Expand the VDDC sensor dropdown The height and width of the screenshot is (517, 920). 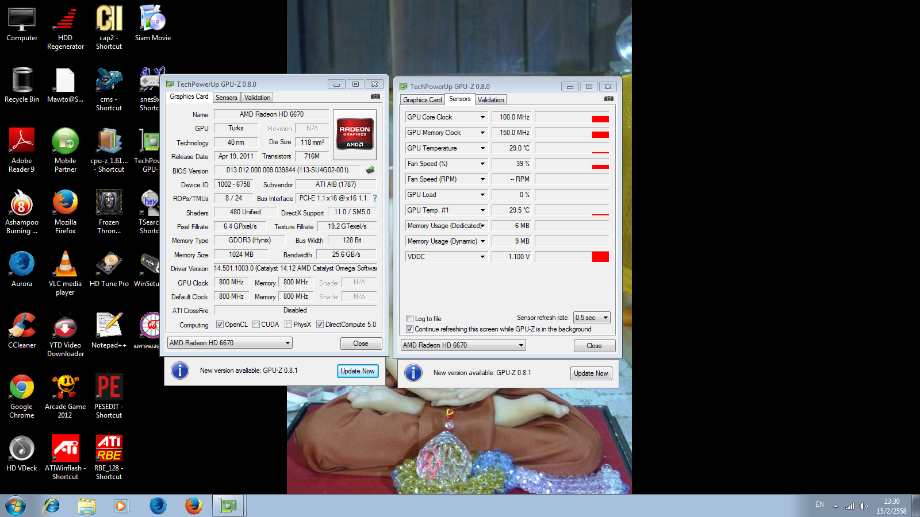click(x=482, y=257)
